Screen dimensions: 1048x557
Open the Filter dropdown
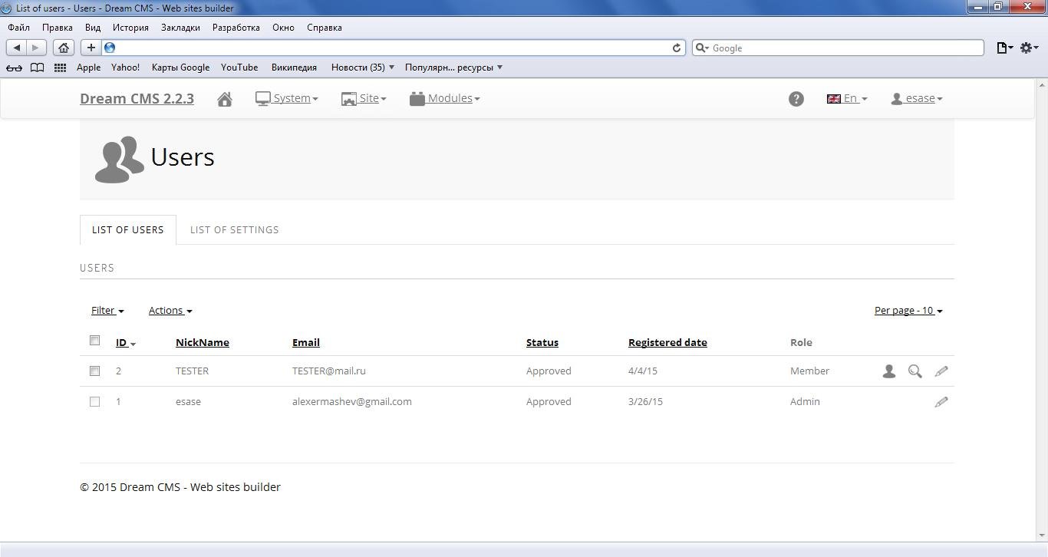pyautogui.click(x=107, y=310)
